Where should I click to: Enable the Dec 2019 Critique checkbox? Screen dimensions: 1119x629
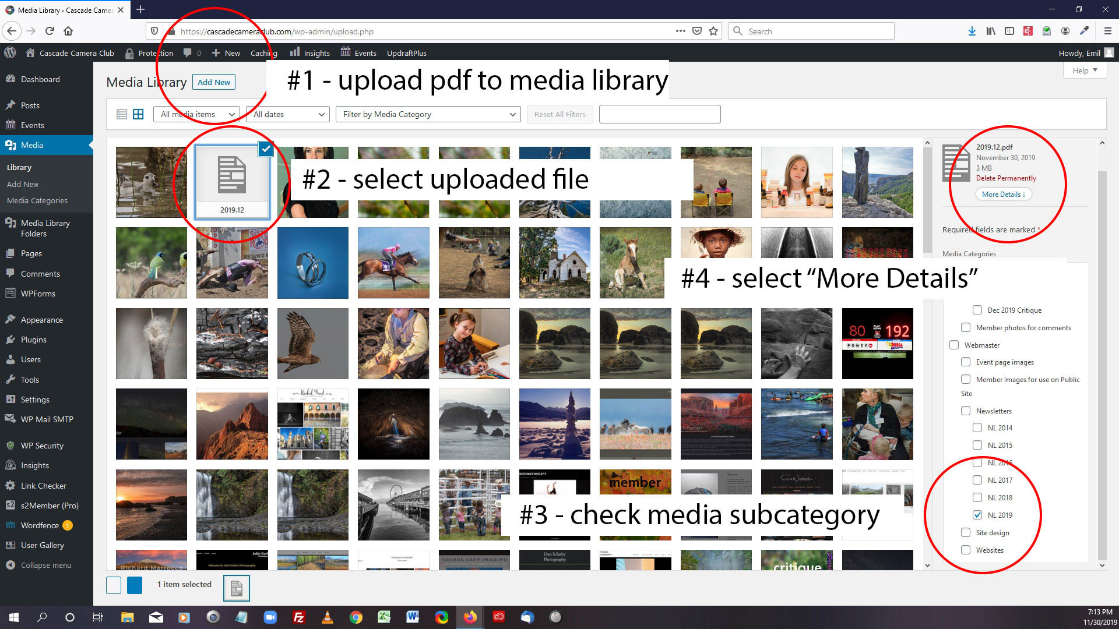tap(977, 310)
